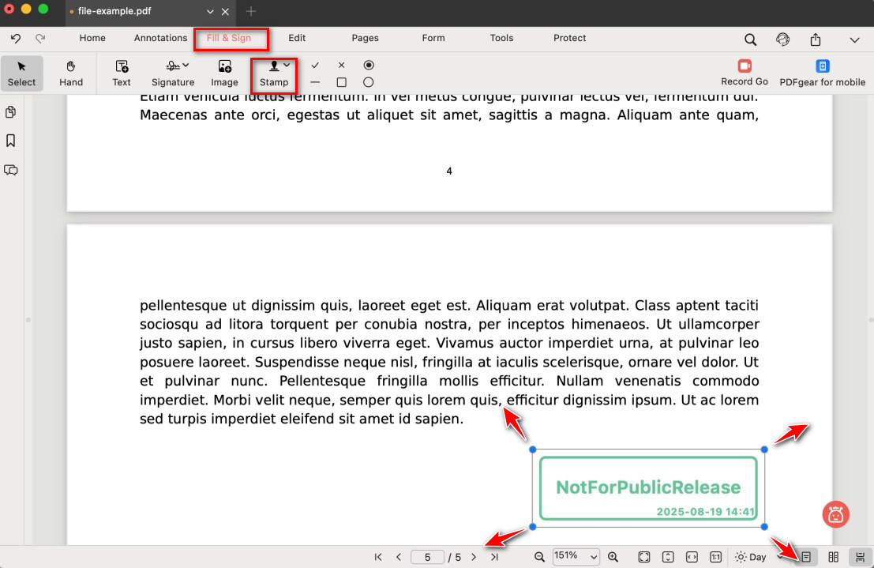Switch to the Annotations tab
This screenshot has width=874, height=568.
tap(160, 38)
